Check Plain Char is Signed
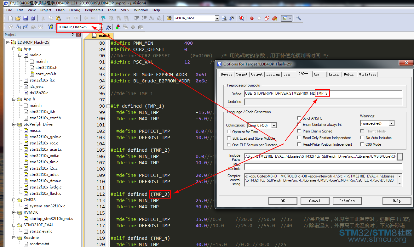The width and height of the screenshot is (414, 247). pos(299,131)
